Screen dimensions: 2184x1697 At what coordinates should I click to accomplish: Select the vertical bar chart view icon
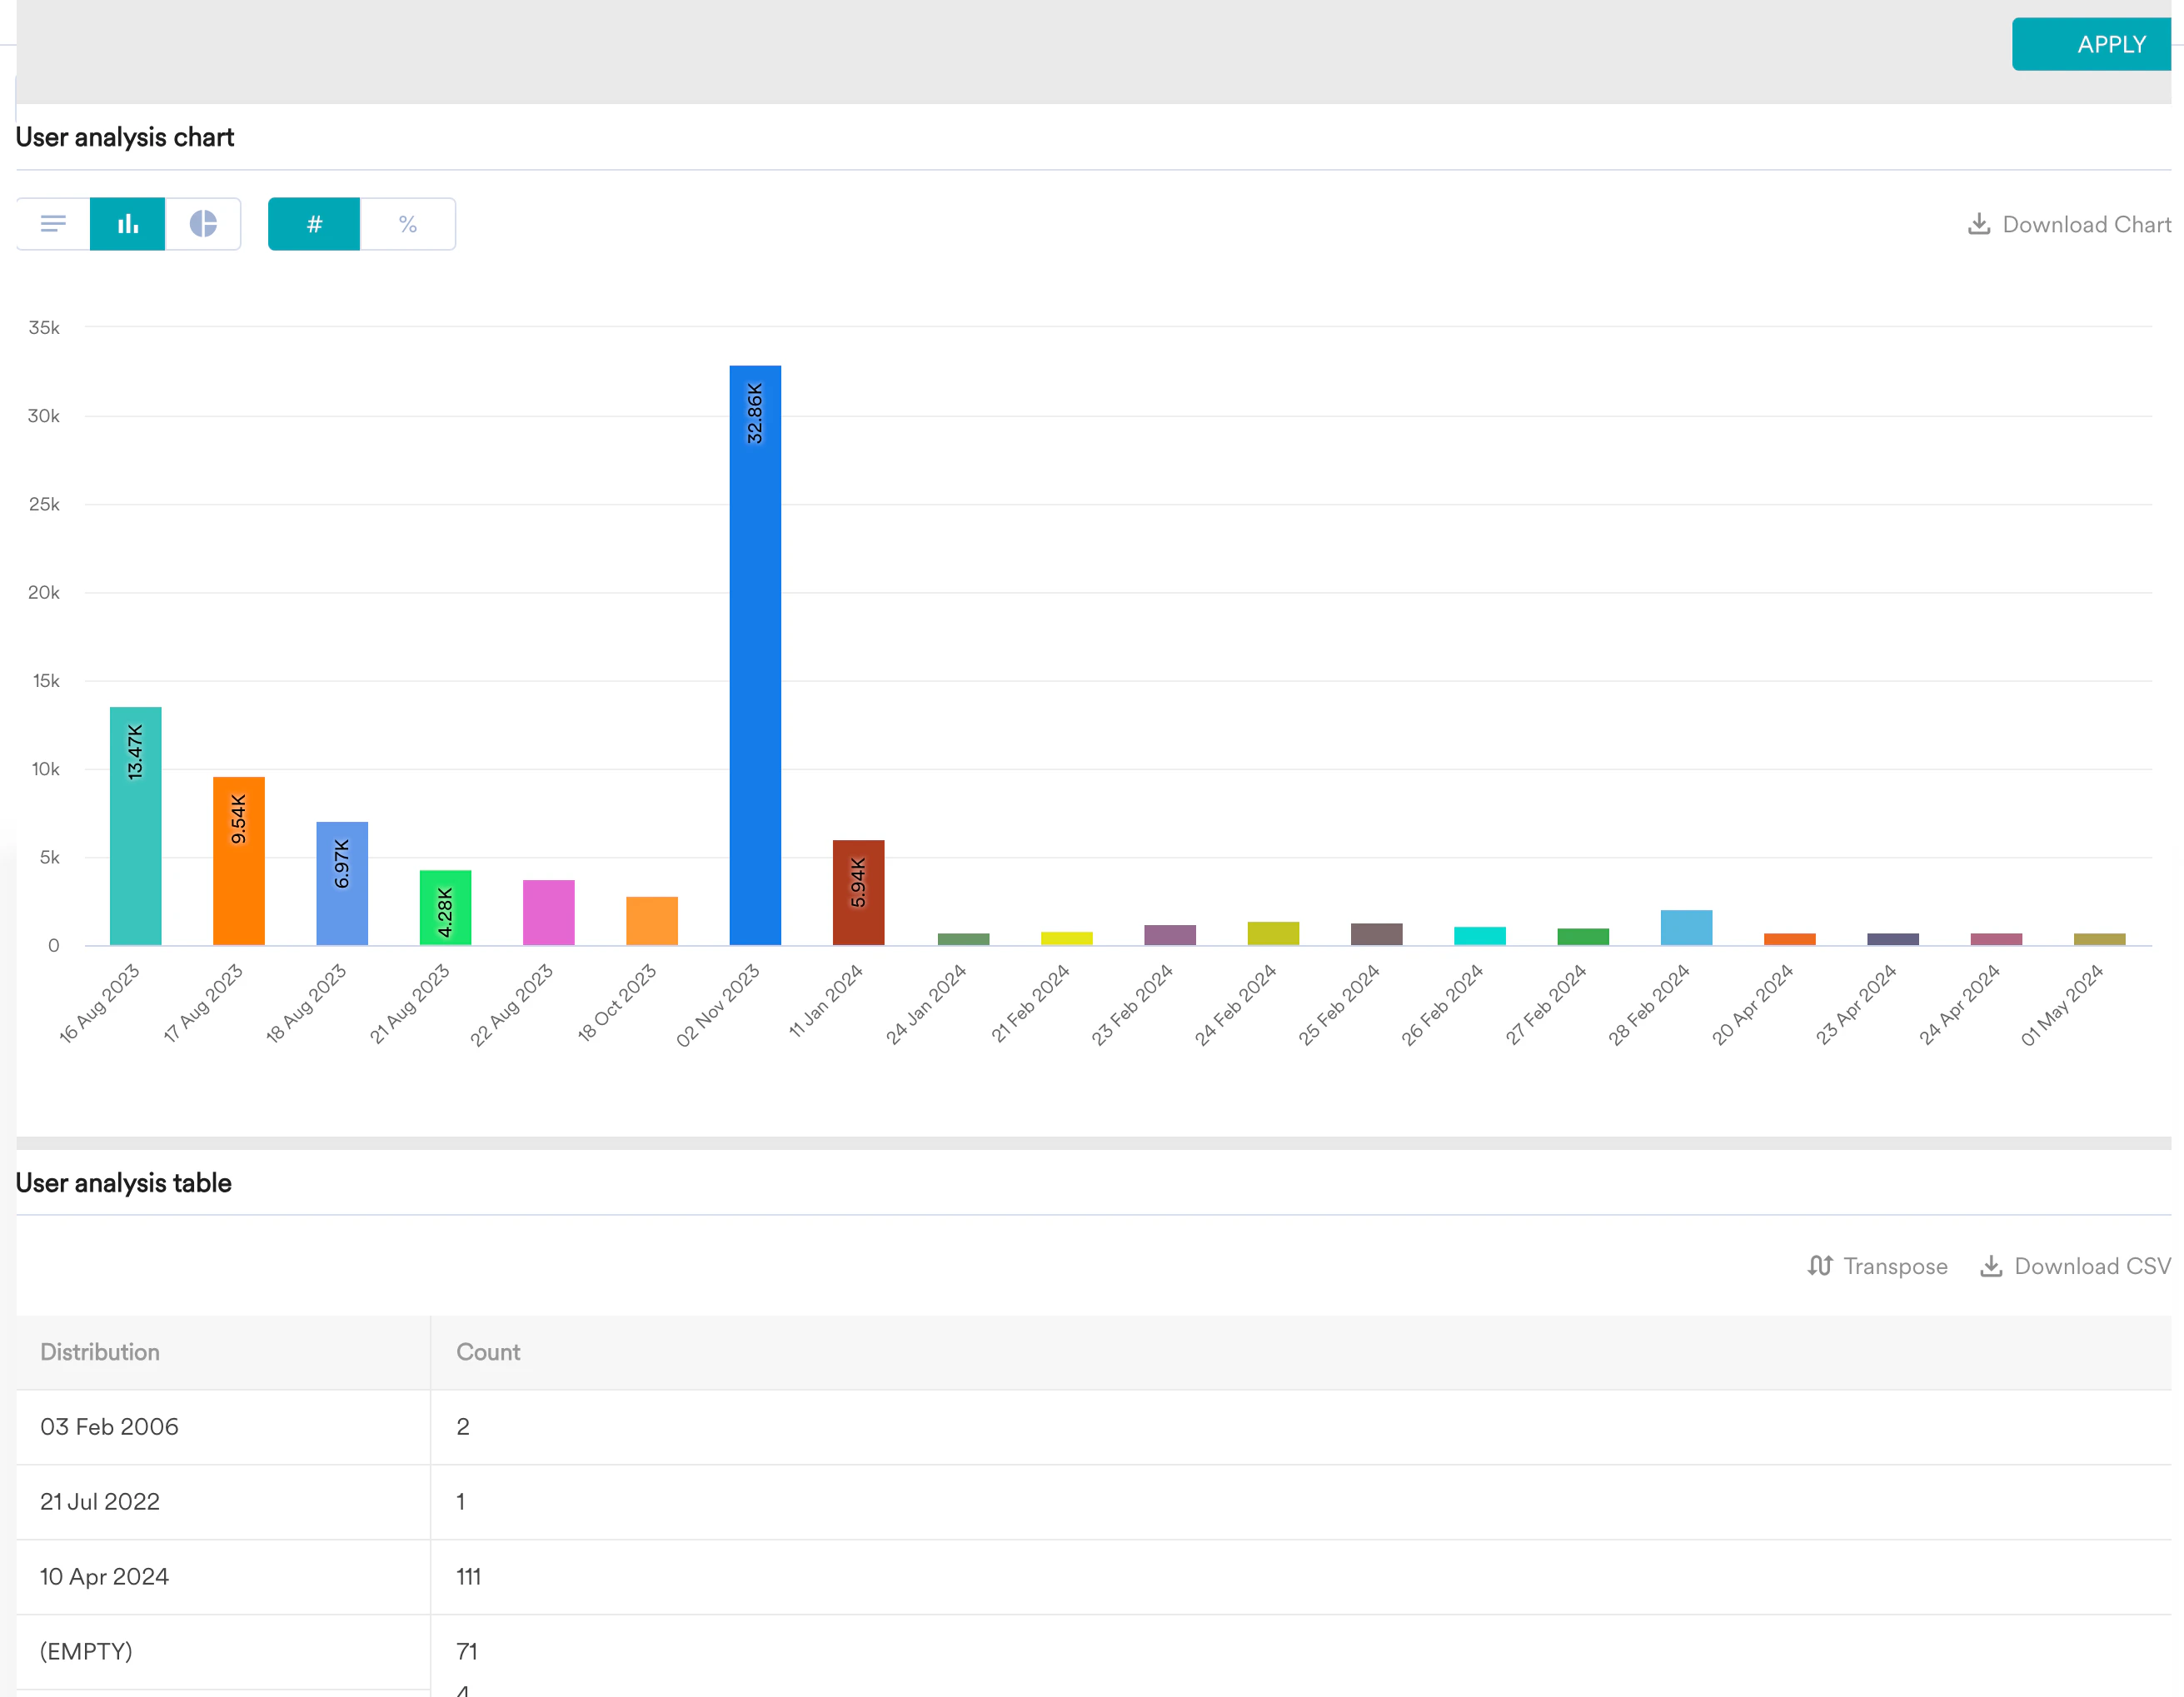pos(128,224)
